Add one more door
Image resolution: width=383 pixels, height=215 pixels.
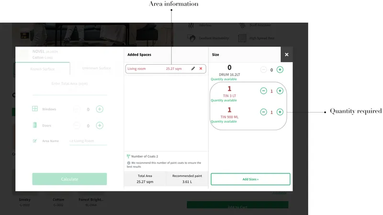[x=100, y=125]
